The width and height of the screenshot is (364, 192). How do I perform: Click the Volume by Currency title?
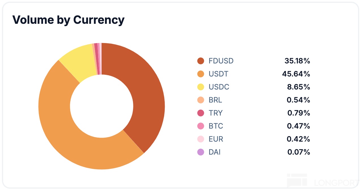(x=68, y=20)
